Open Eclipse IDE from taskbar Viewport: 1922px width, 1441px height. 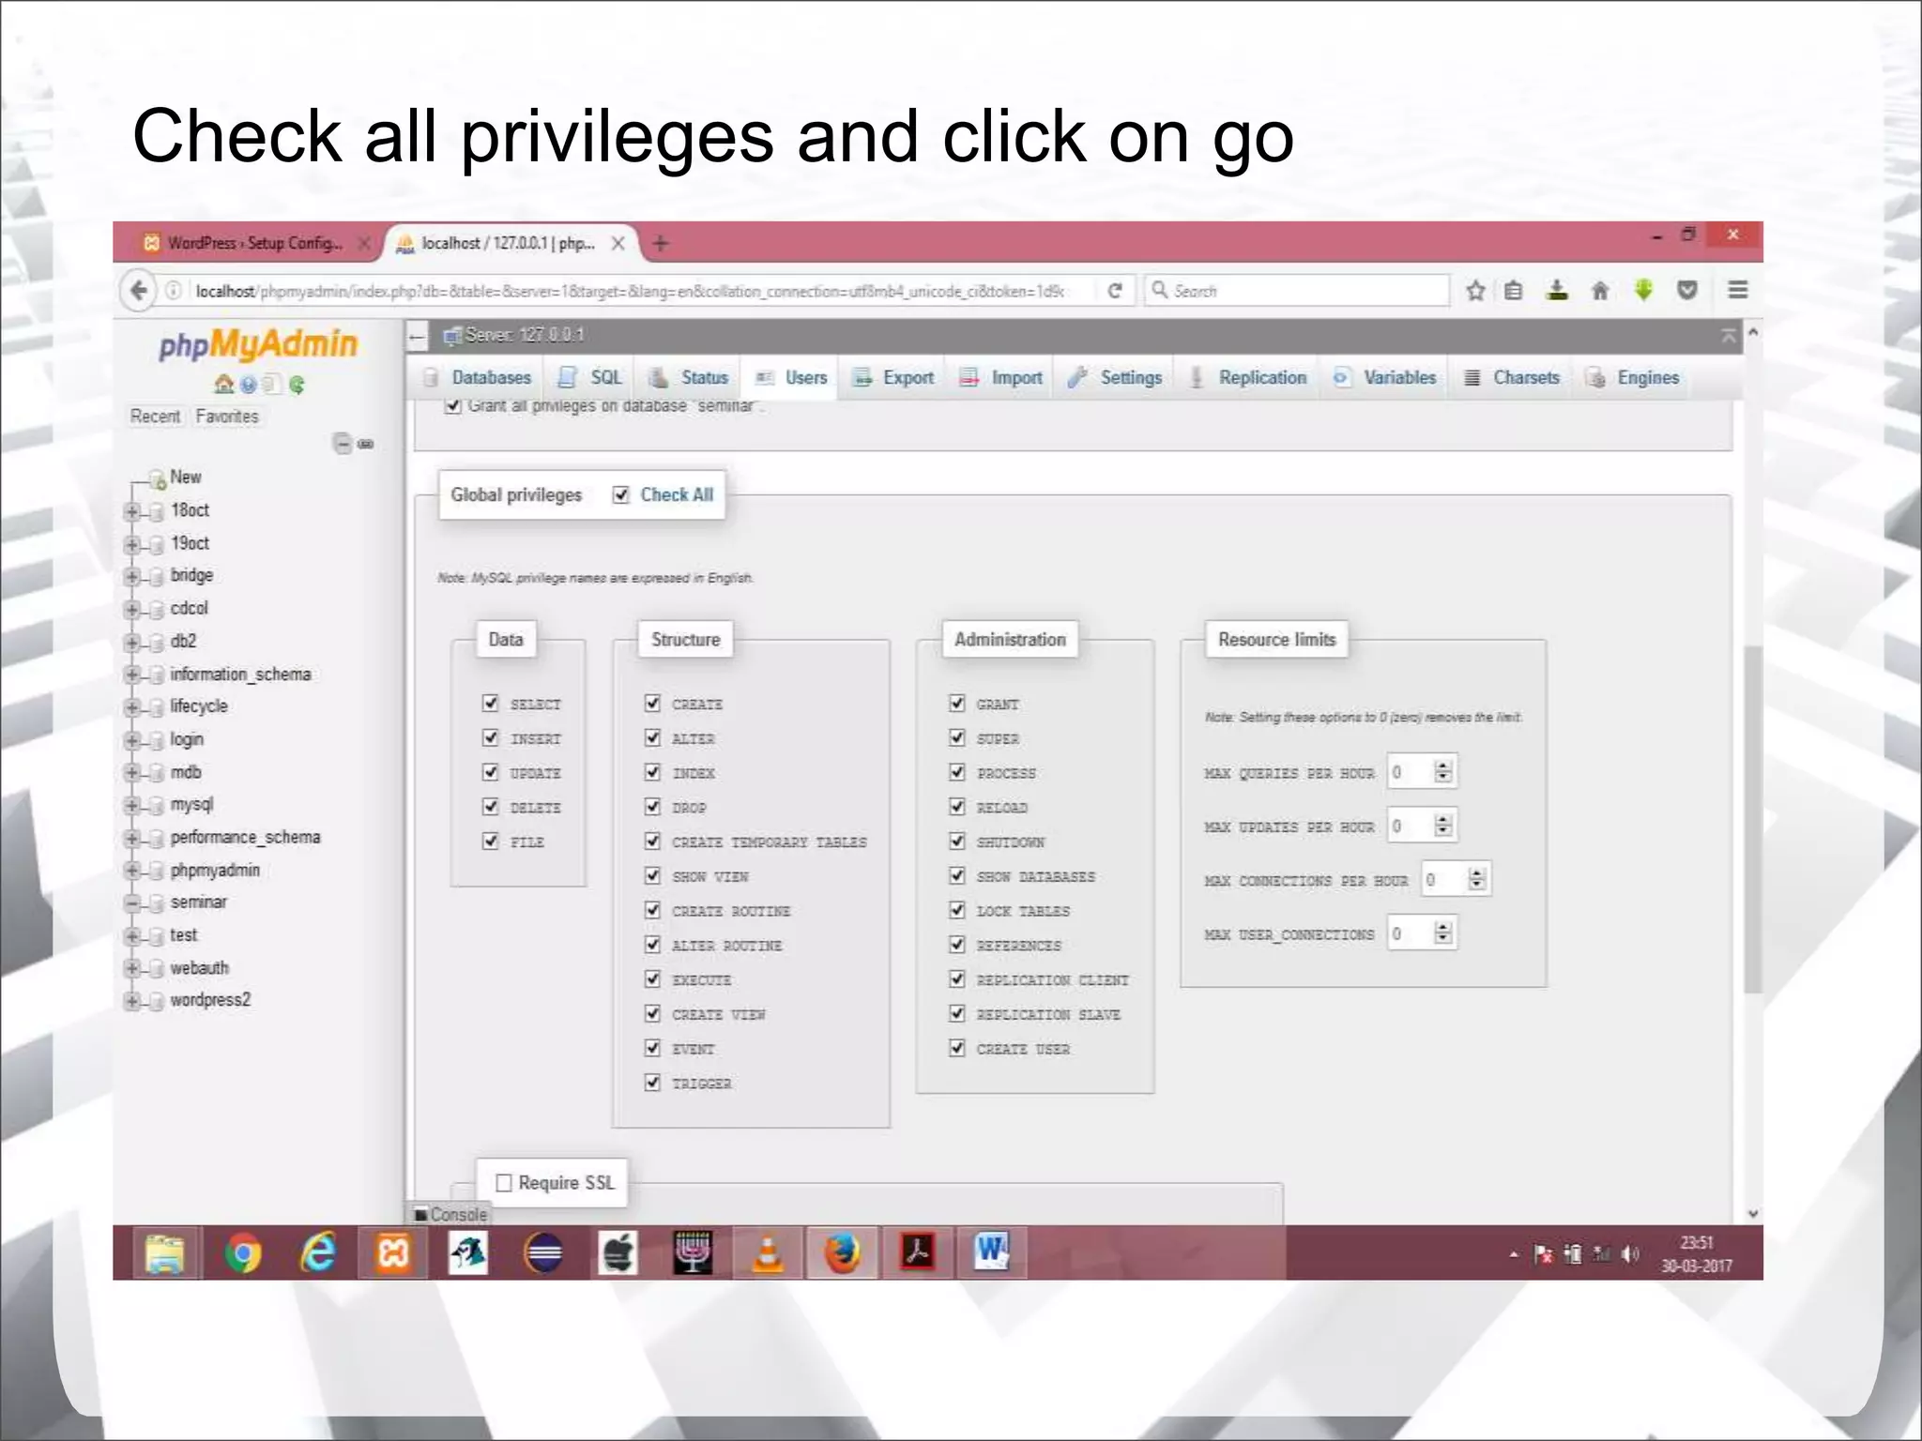(543, 1253)
